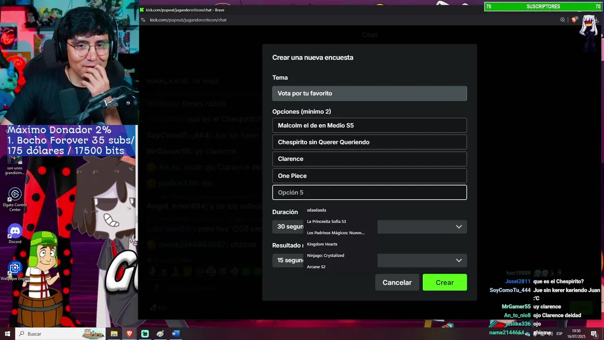Image resolution: width=604 pixels, height=340 pixels.
Task: Open File Explorer from the taskbar
Action: point(114,333)
